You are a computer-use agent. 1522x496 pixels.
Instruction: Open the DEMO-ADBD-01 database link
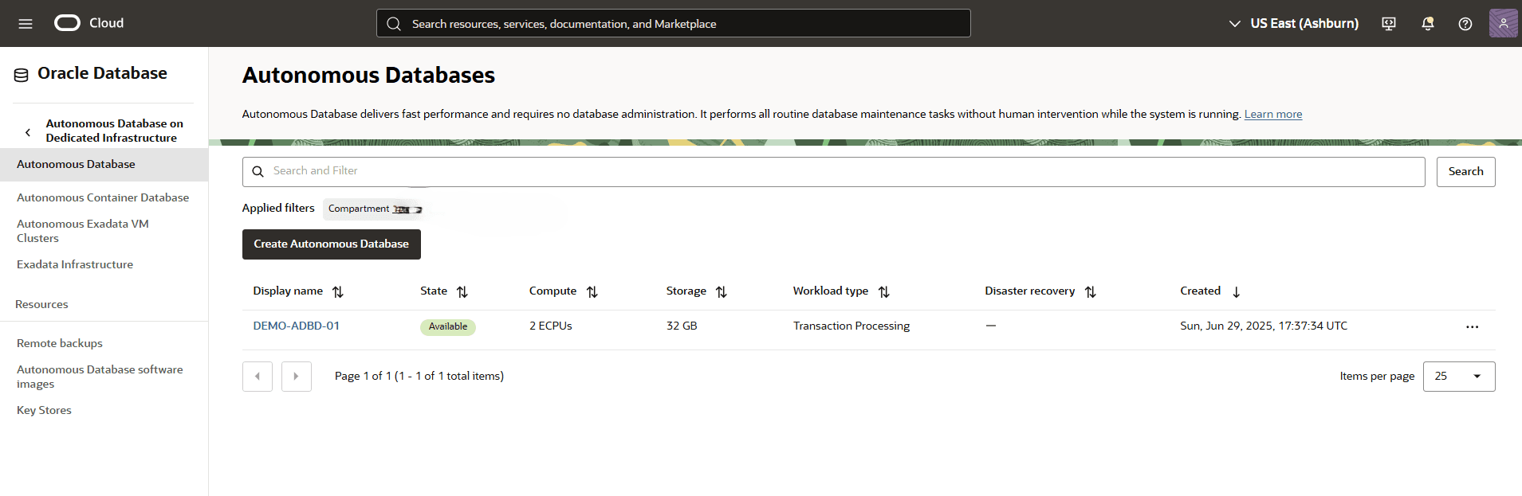coord(297,326)
